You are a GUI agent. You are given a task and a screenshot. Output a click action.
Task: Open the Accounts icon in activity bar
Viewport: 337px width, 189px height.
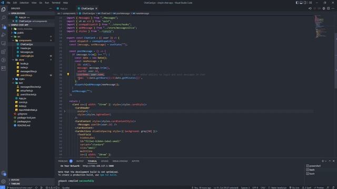pos(4,173)
